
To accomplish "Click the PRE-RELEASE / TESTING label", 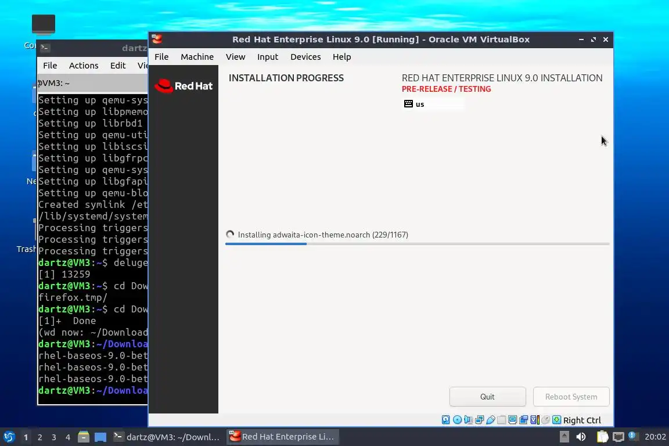I will coord(446,89).
